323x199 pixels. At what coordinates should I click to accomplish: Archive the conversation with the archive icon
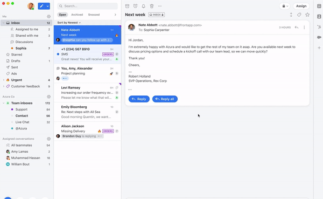pos(127,6)
